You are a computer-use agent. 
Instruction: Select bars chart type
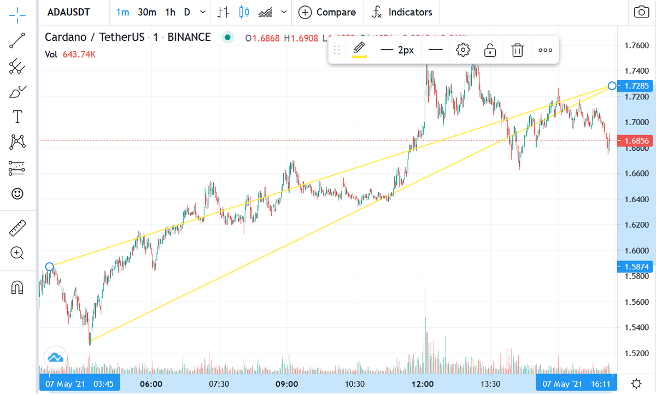[x=223, y=12]
